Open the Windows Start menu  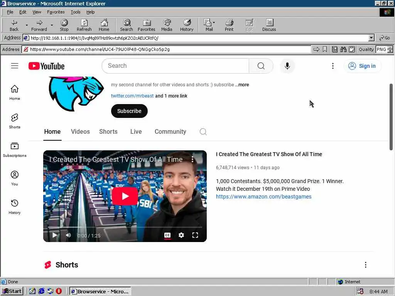[12, 291]
